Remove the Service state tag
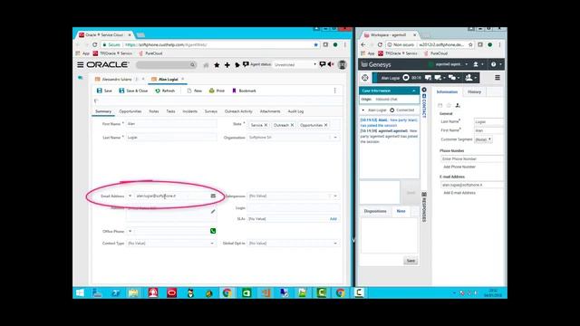Viewport: 580px width, 326px height. click(266, 125)
